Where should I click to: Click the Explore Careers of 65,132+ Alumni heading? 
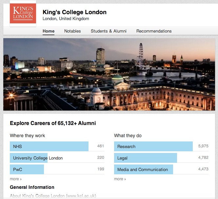click(x=53, y=123)
